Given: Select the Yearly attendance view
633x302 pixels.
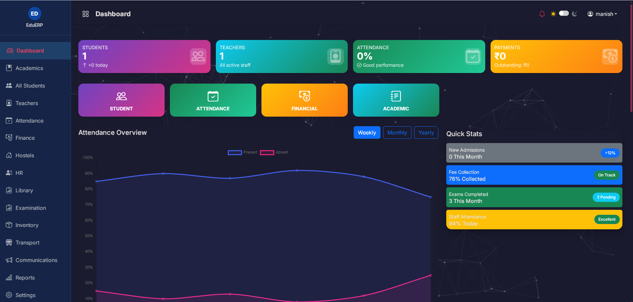Looking at the screenshot, I should click(x=426, y=132).
